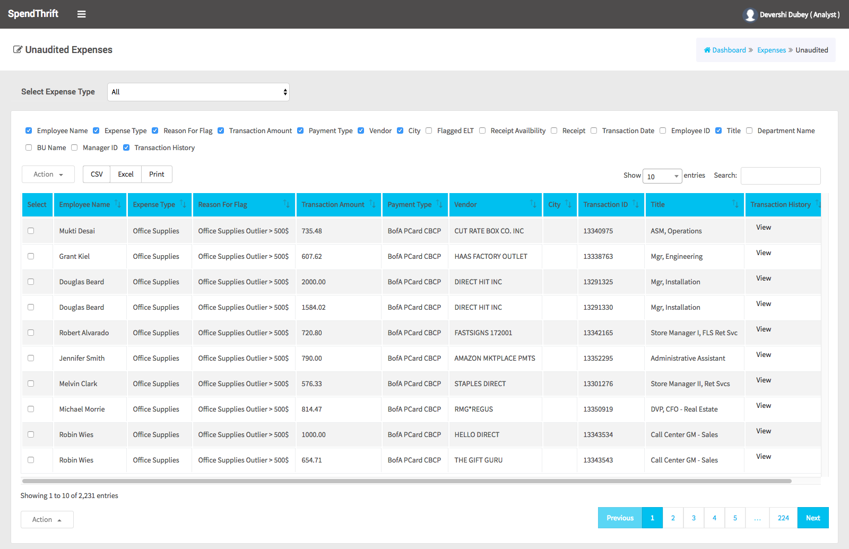Image resolution: width=849 pixels, height=549 pixels.
Task: Click the Dashboard home icon
Action: point(707,50)
